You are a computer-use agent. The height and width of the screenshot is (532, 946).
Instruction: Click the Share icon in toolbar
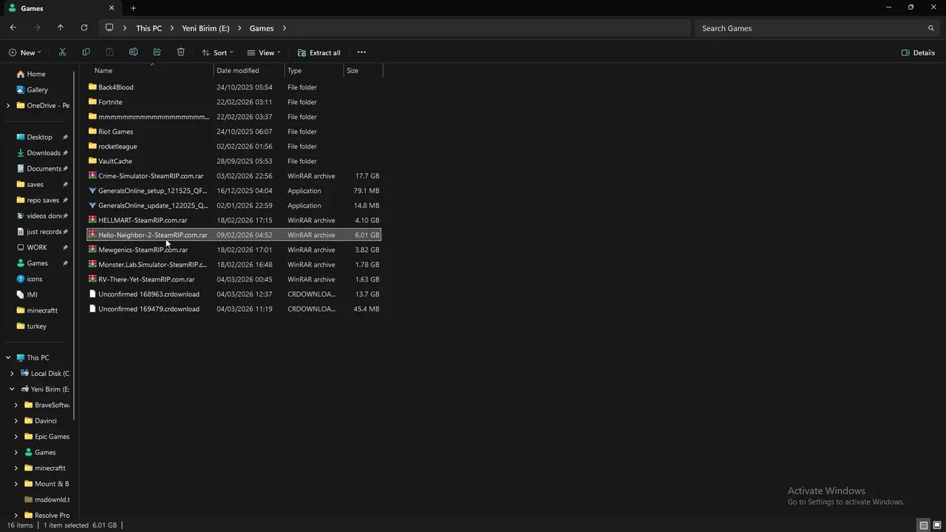[157, 52]
